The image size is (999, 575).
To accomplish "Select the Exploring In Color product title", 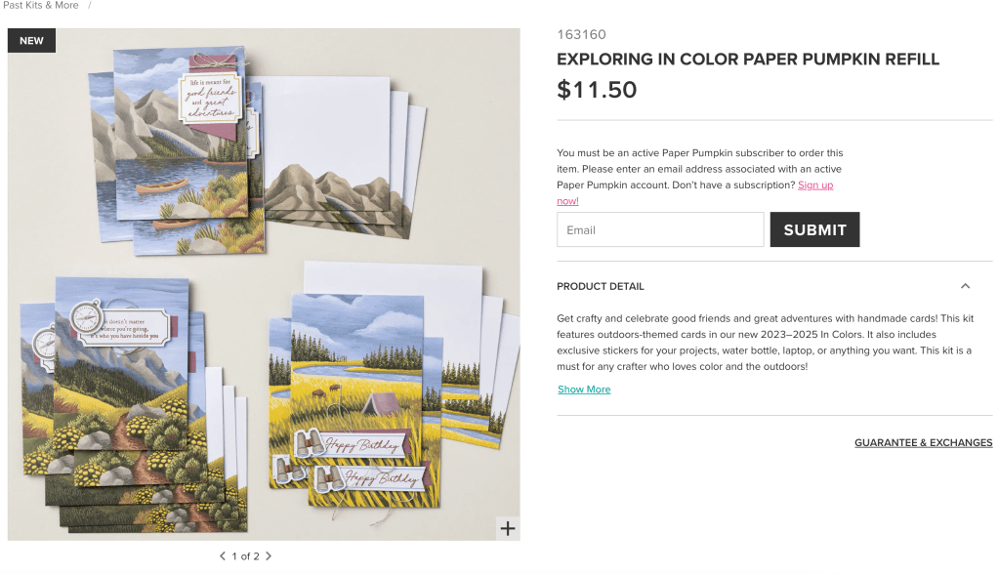I will click(x=748, y=60).
